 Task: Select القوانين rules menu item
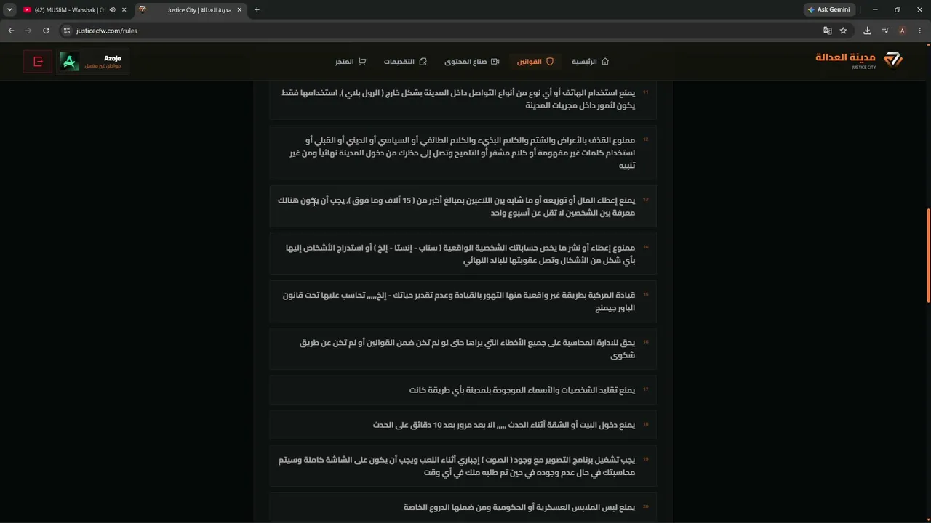click(535, 62)
